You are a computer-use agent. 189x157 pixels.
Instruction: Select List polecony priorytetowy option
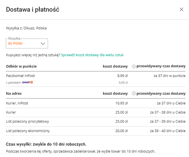tap(95, 122)
